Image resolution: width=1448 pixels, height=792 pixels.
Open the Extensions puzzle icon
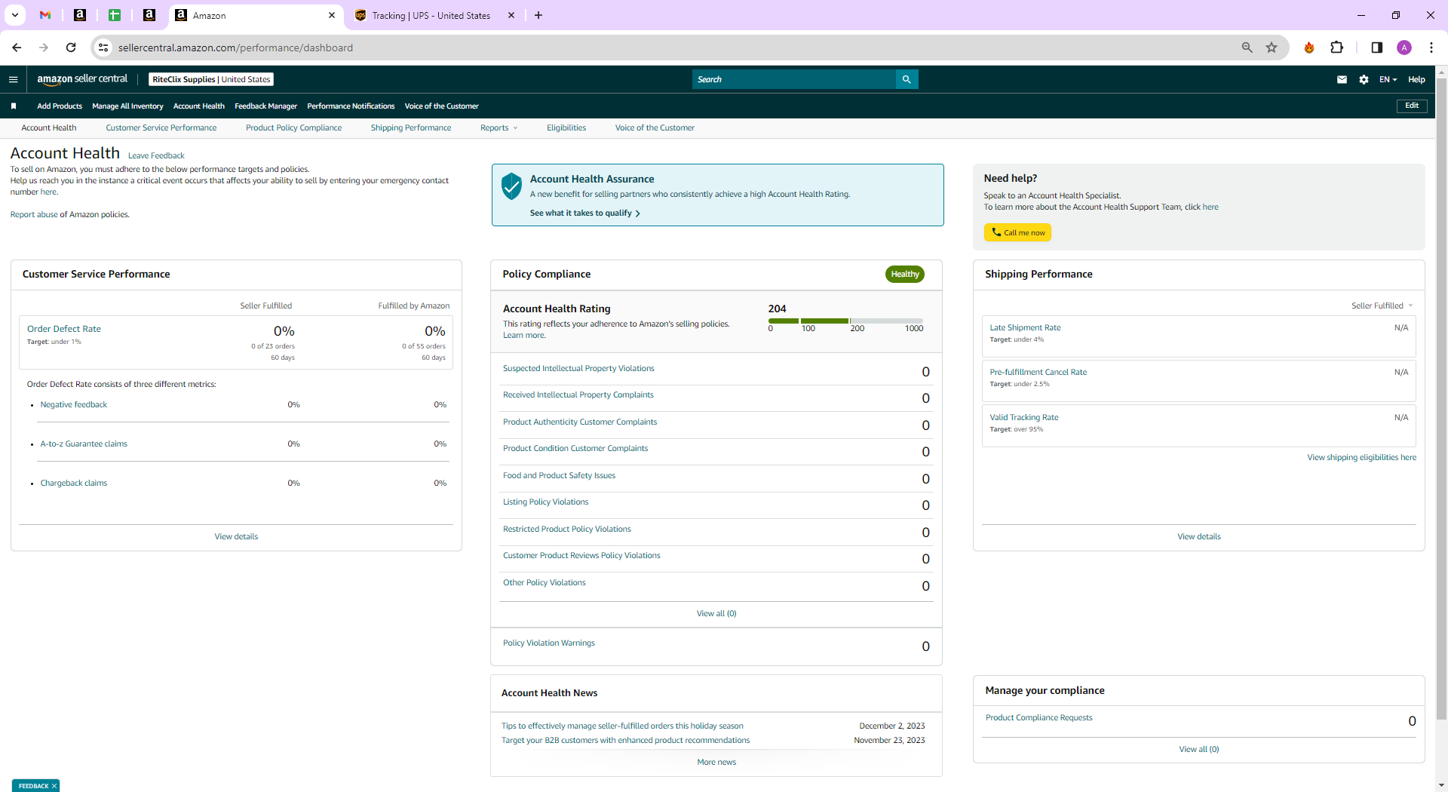click(1336, 48)
